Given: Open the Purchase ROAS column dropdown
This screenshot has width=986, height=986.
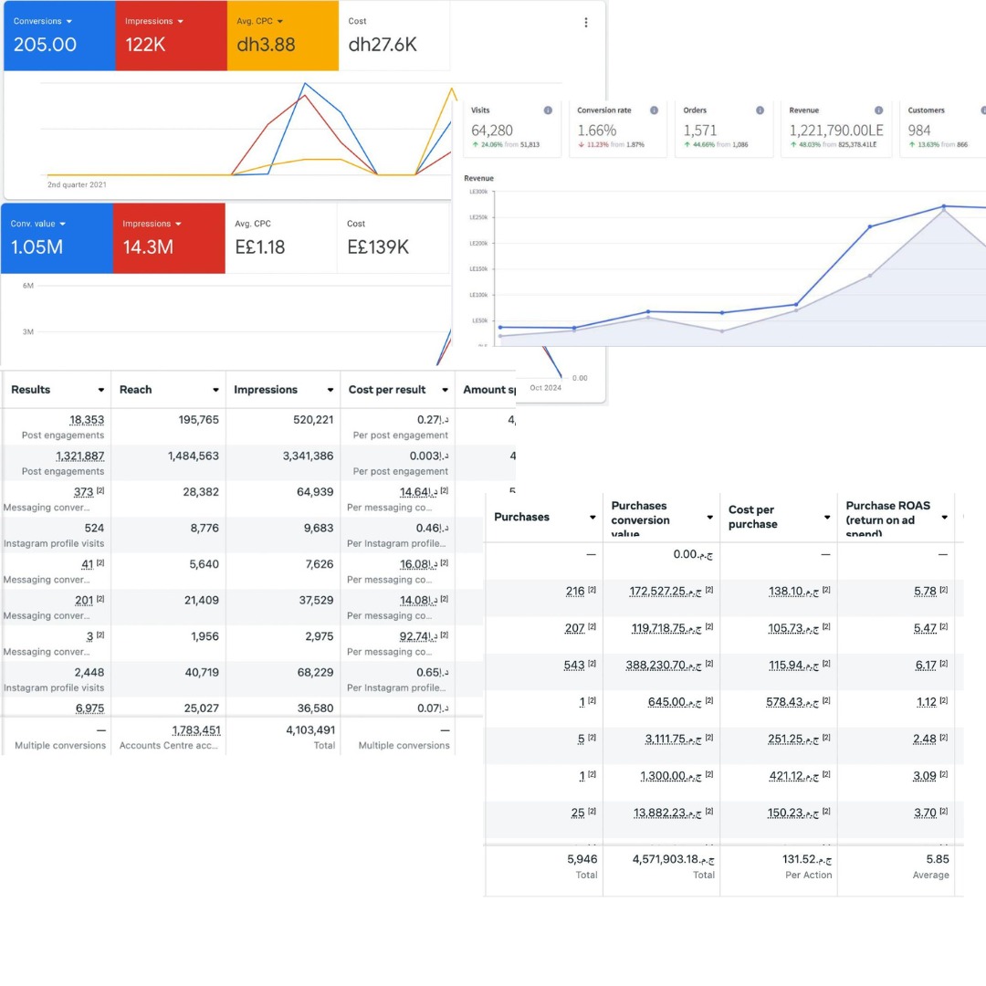Looking at the screenshot, I should coord(945,517).
